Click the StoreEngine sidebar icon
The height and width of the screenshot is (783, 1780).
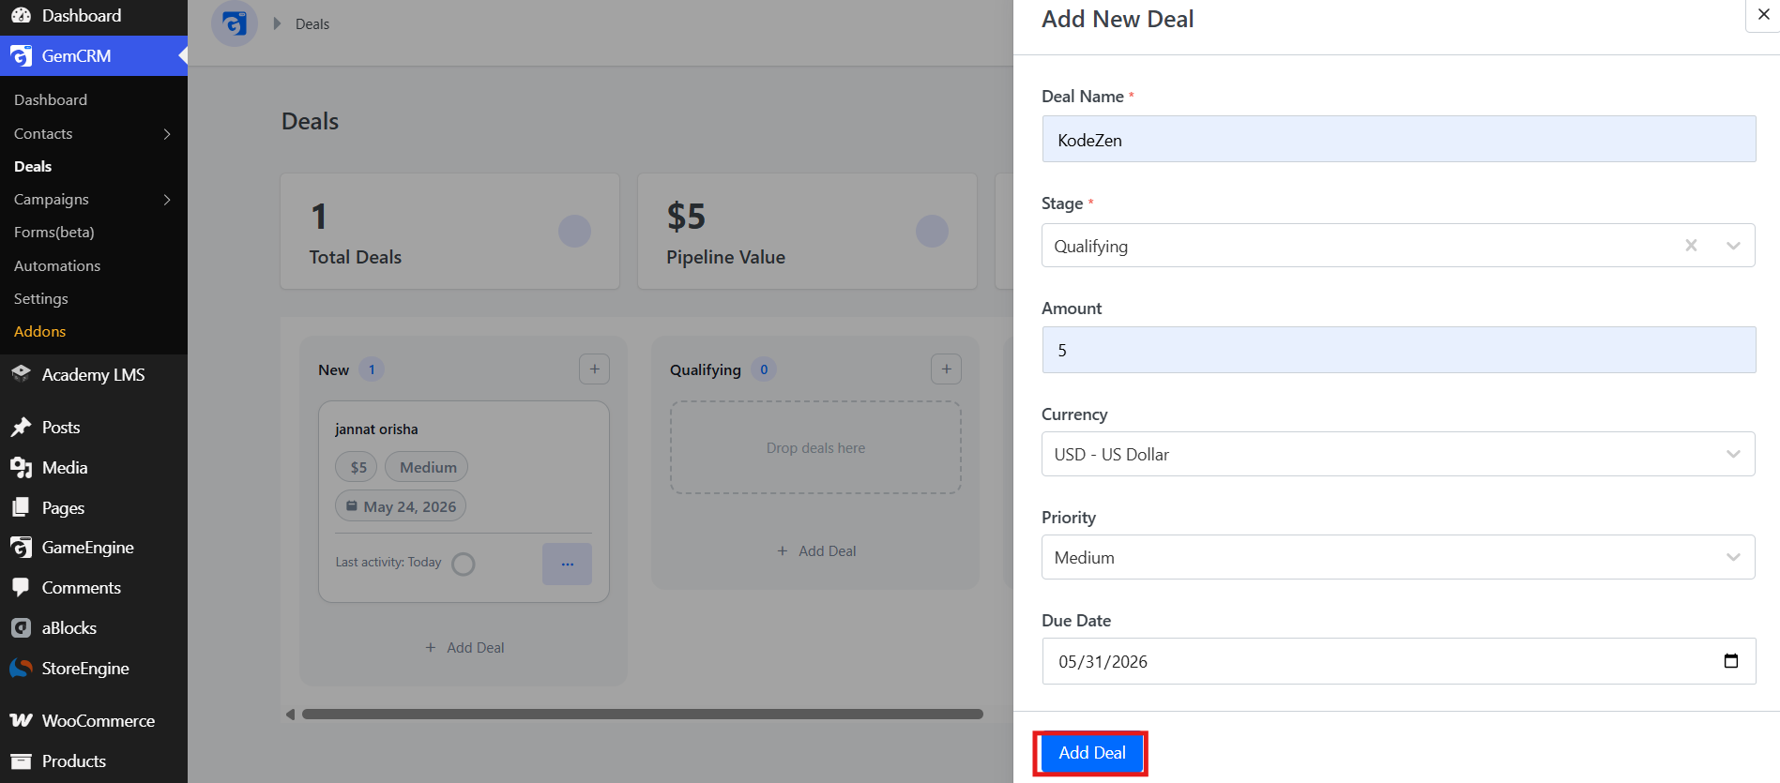21,669
